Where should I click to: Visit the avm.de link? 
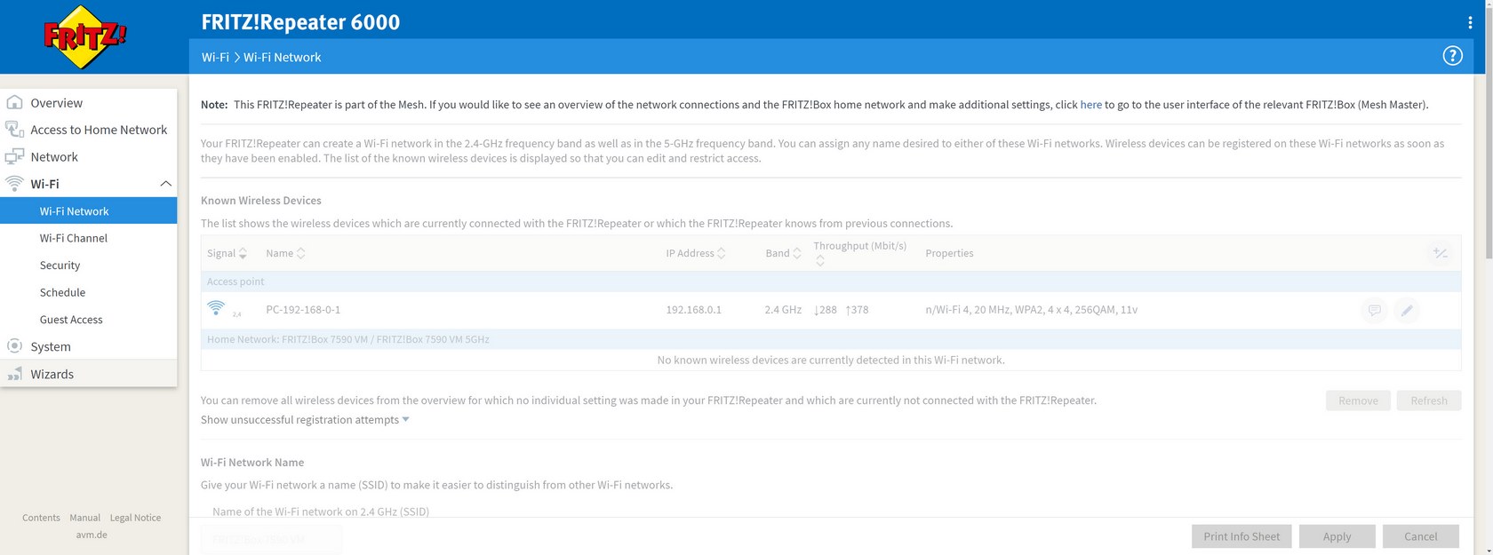[x=92, y=535]
